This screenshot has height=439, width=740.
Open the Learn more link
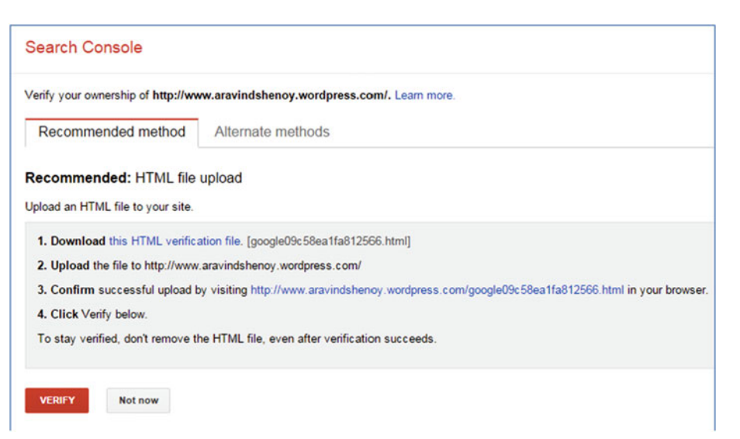tap(425, 95)
